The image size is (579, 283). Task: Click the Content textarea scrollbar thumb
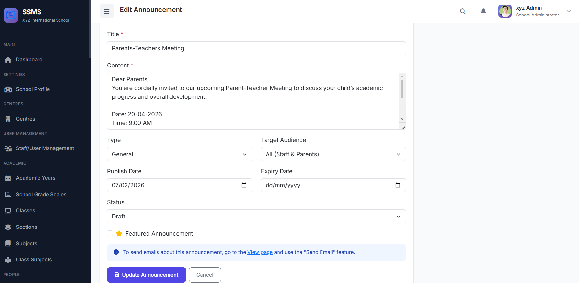402,89
